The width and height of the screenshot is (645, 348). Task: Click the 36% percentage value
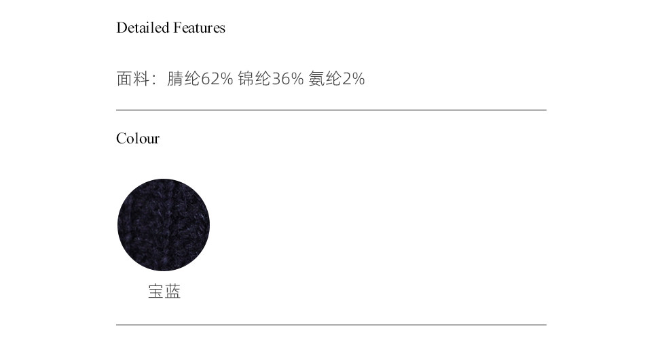pyautogui.click(x=288, y=79)
